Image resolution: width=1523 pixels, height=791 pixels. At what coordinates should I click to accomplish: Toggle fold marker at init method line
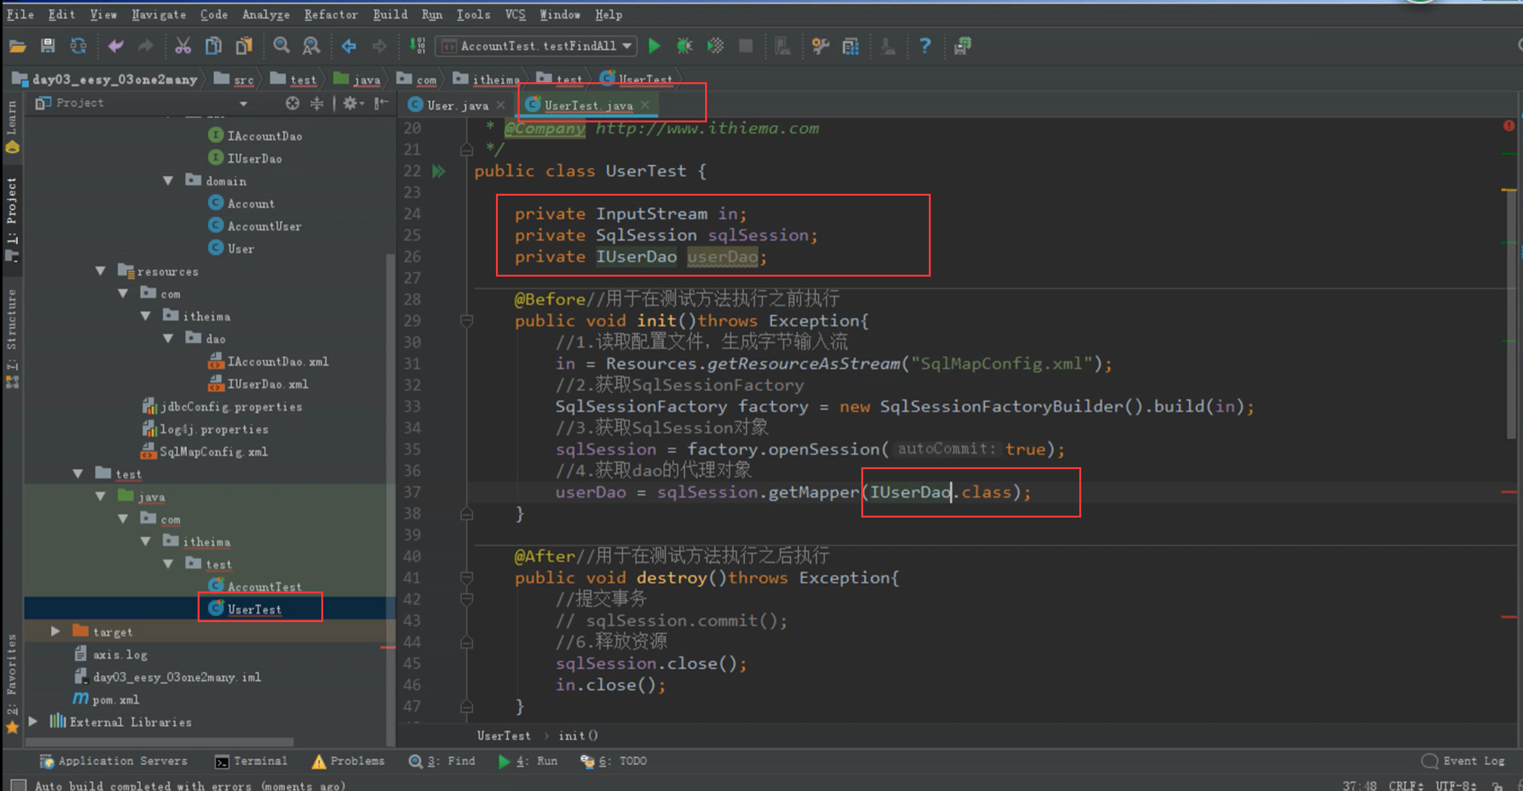467,321
